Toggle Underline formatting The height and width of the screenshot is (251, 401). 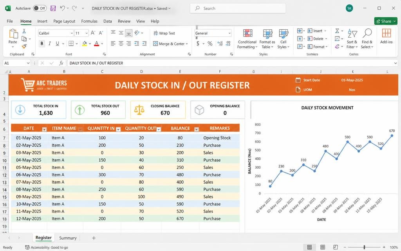(x=57, y=44)
